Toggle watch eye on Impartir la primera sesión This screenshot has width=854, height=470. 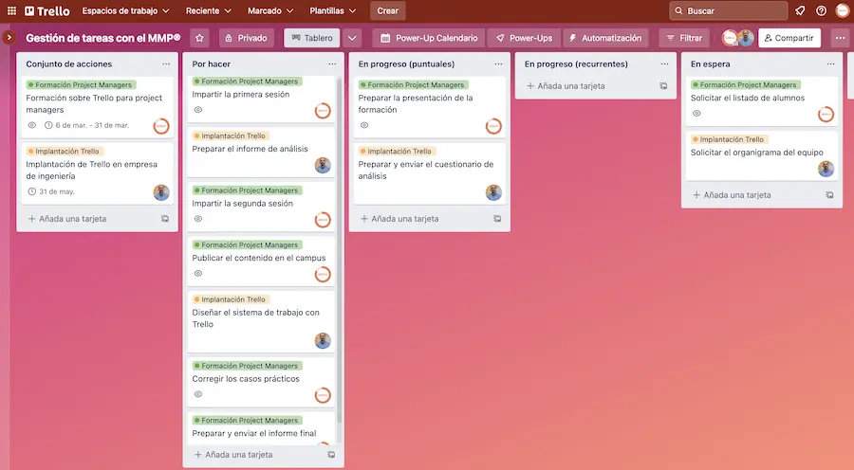tap(198, 109)
